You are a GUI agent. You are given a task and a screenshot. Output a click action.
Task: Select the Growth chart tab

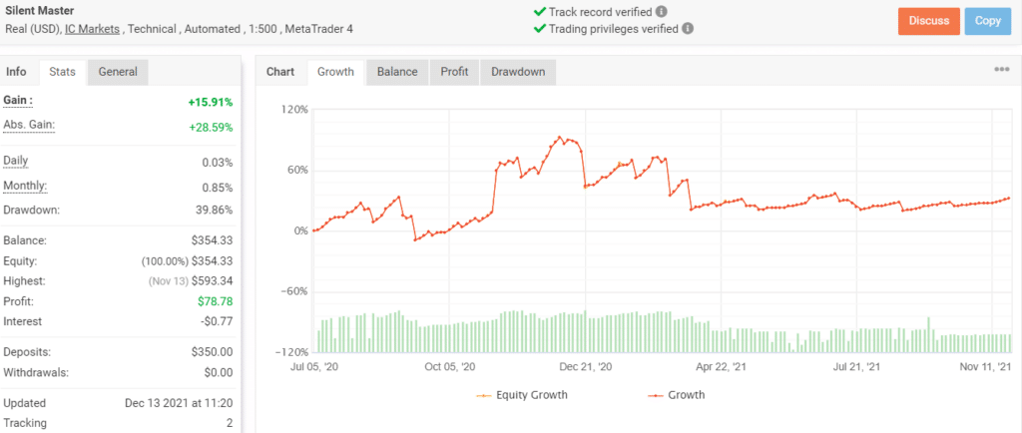tap(335, 72)
